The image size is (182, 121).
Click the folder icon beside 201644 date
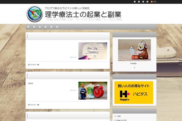38,65
